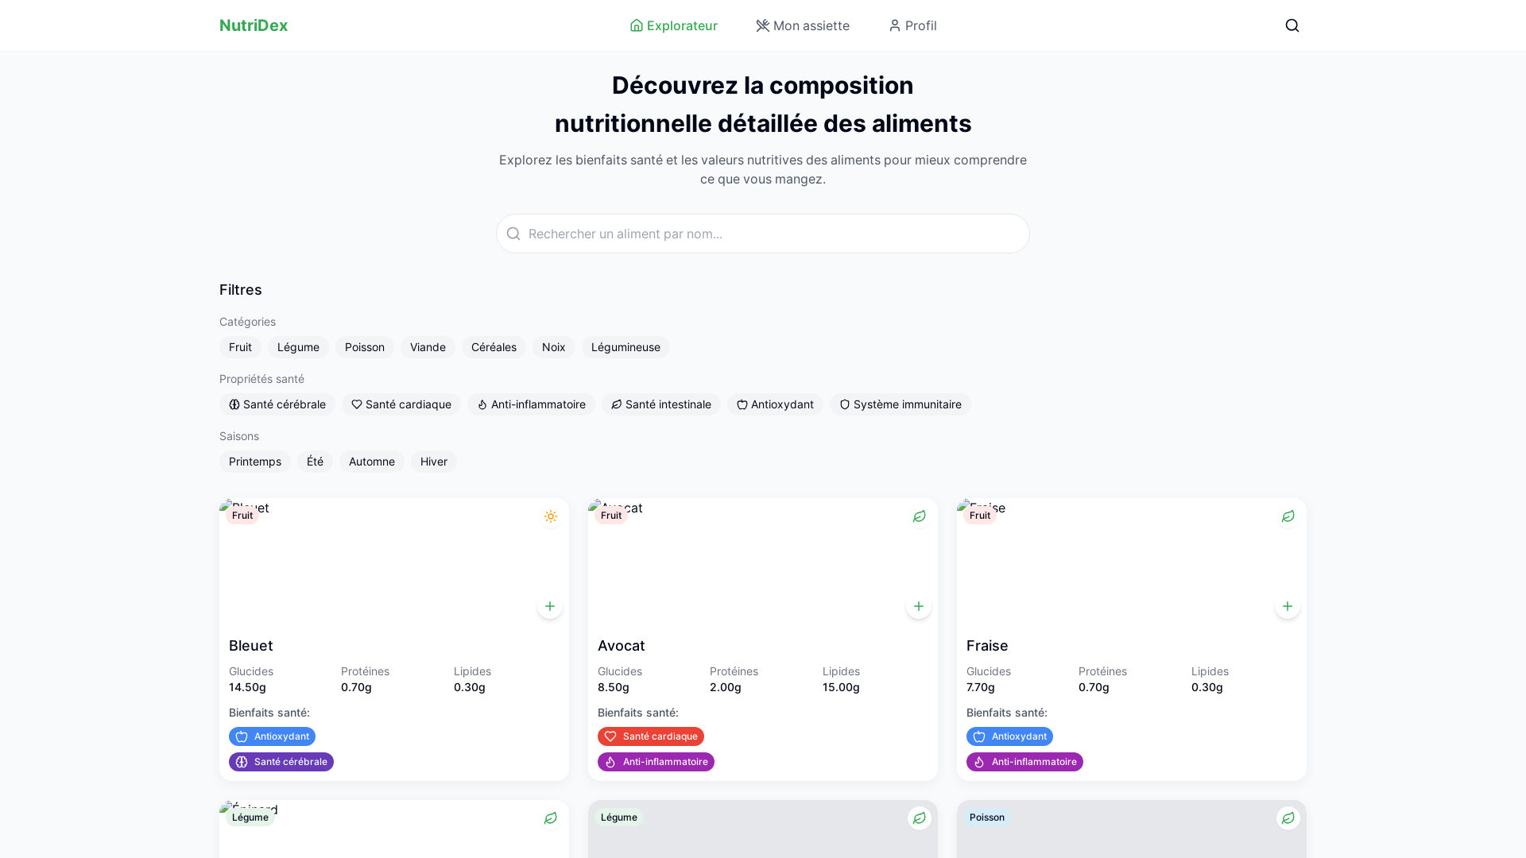The width and height of the screenshot is (1526, 858).
Task: Click Avocat lipides value 15.00g
Action: tap(841, 687)
